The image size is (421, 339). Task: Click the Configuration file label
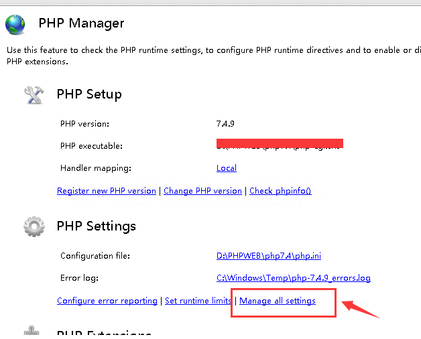(95, 256)
